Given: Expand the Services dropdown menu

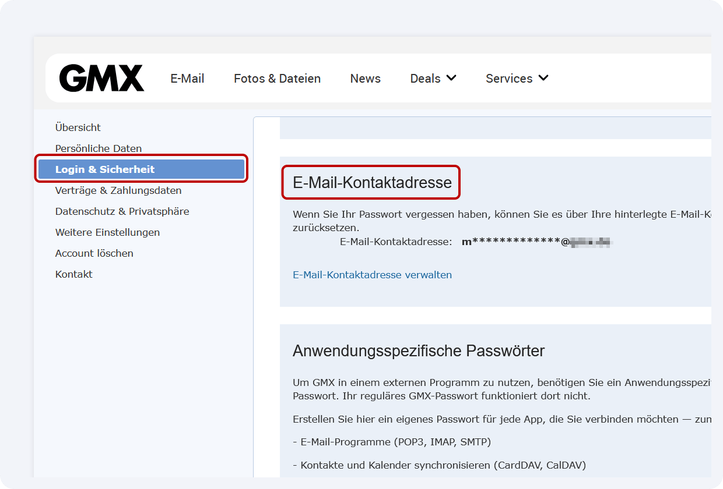Looking at the screenshot, I should coord(517,79).
